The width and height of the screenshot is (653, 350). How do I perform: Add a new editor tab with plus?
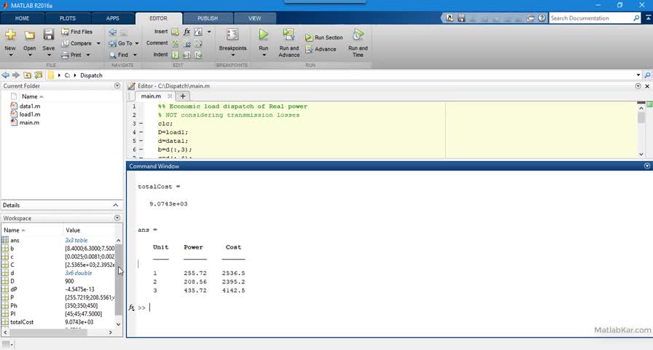tap(182, 96)
